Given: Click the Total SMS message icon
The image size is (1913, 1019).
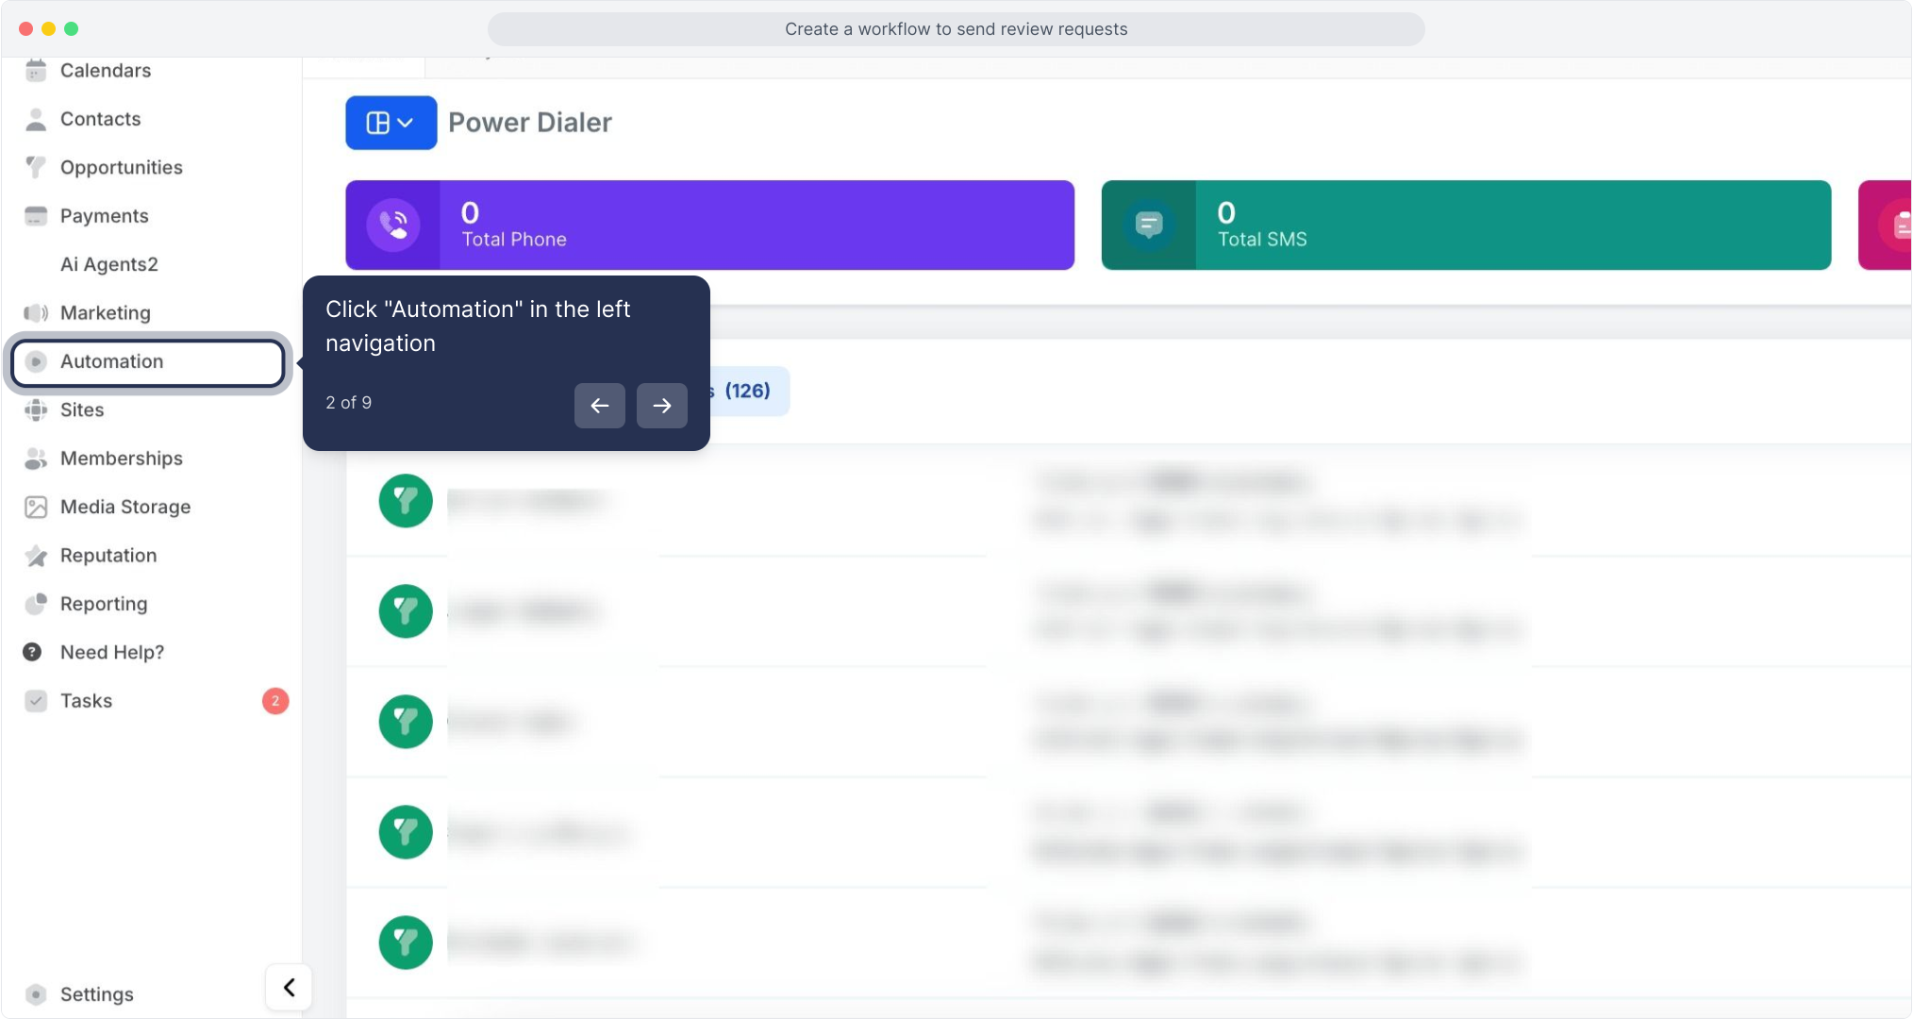Looking at the screenshot, I should 1148,226.
